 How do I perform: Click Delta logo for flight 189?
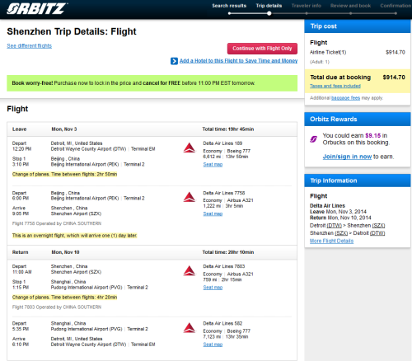click(x=190, y=148)
